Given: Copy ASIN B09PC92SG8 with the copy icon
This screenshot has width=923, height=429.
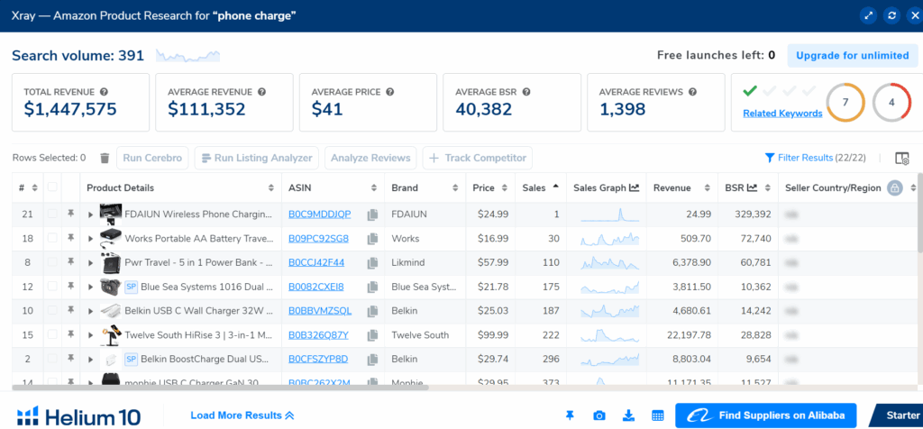Looking at the screenshot, I should [372, 239].
